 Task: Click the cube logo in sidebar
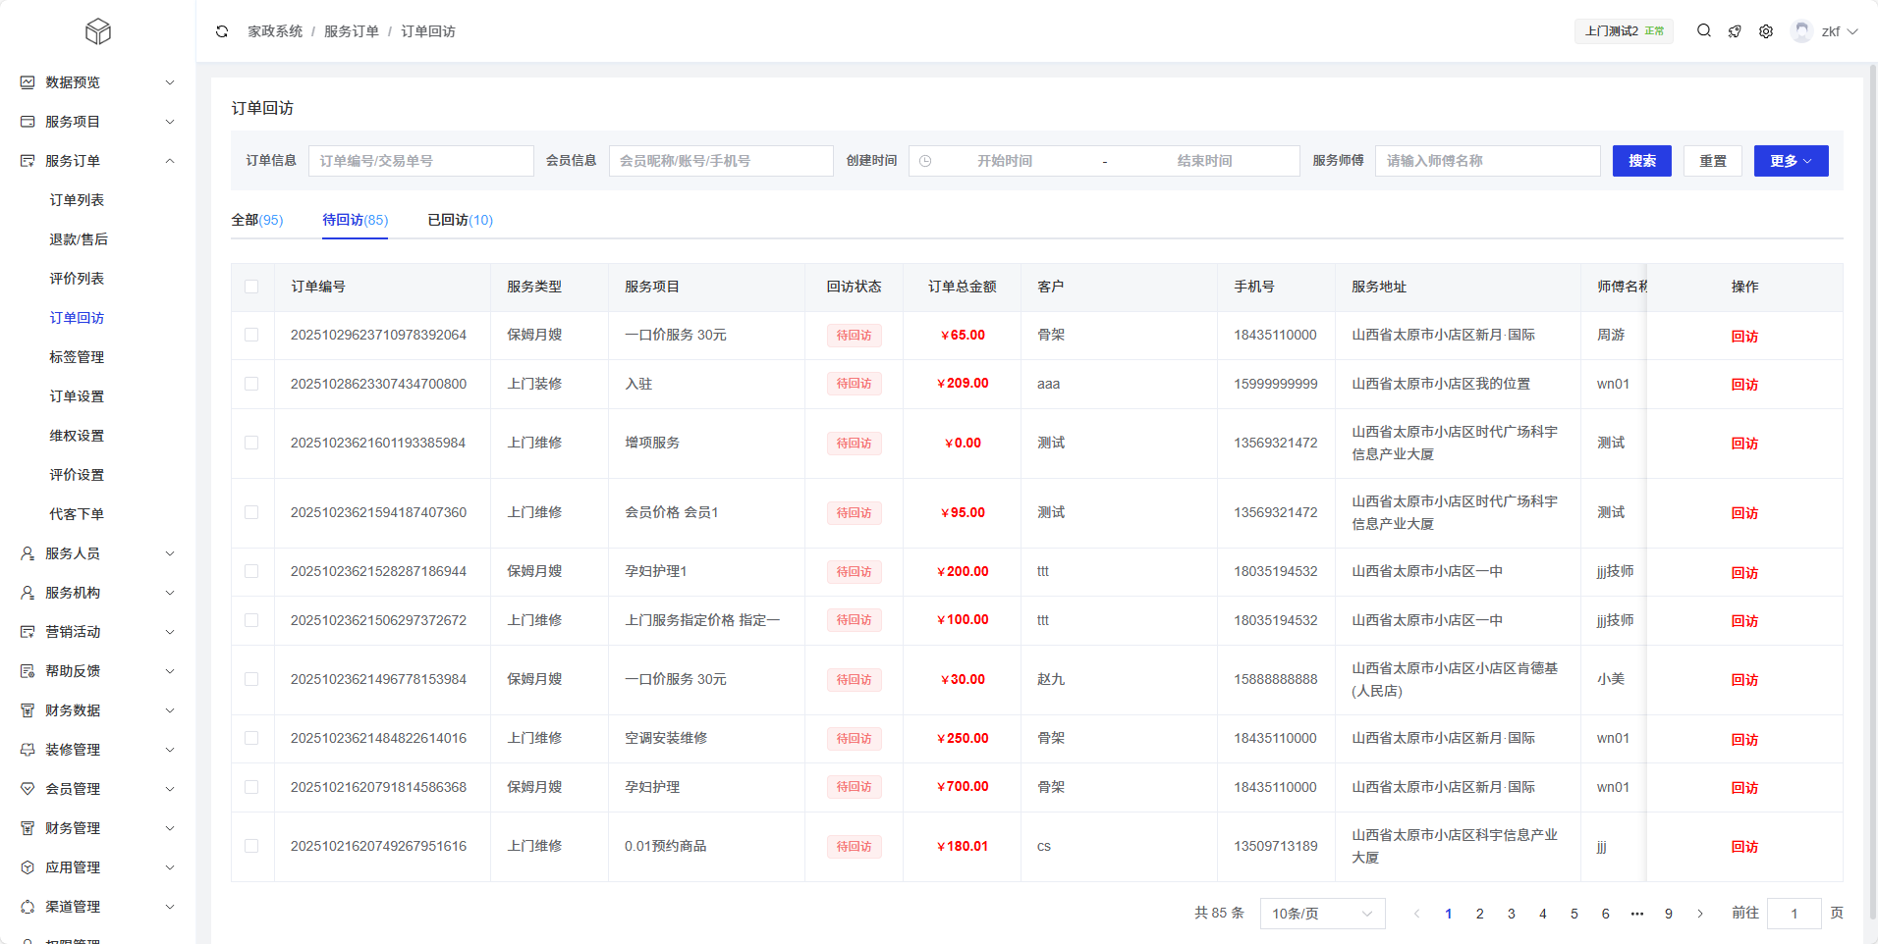click(x=98, y=31)
